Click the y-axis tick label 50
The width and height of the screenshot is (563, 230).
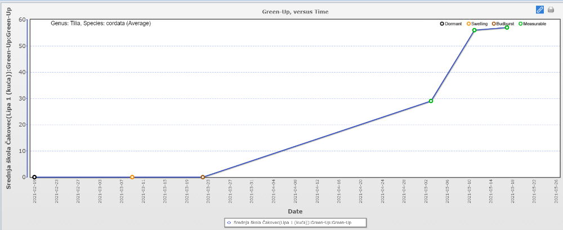(23, 46)
